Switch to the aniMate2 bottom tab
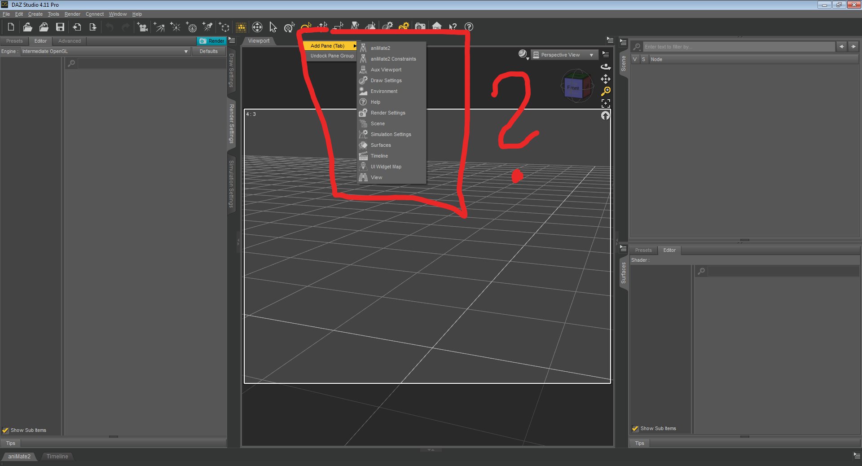 pyautogui.click(x=19, y=457)
